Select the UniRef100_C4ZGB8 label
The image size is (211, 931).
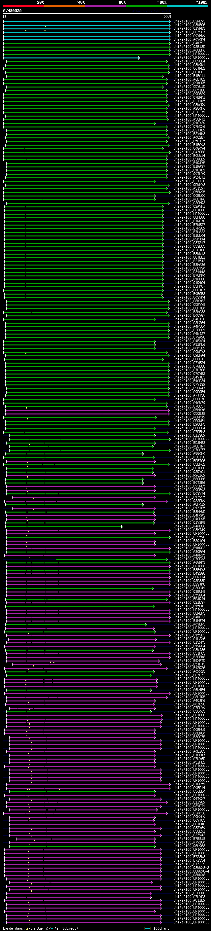point(189,152)
